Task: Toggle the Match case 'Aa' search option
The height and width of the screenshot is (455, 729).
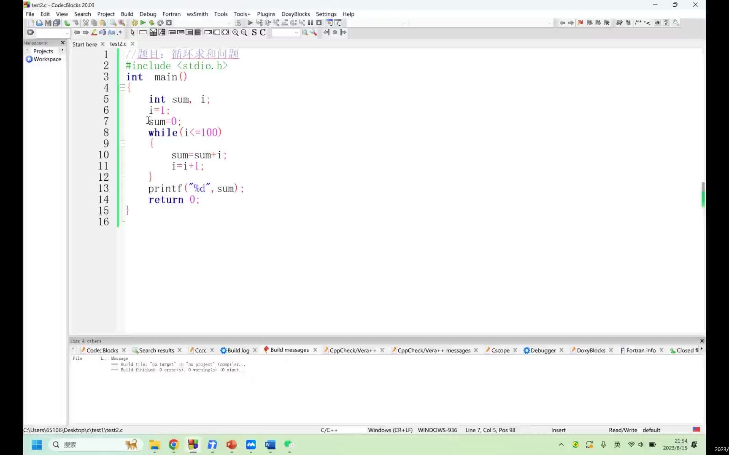Action: 111,32
